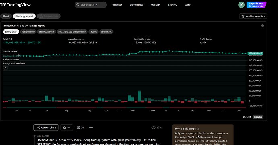This screenshot has height=145, width=278.
Task: Click the Total PnL value
Action: 22,43
